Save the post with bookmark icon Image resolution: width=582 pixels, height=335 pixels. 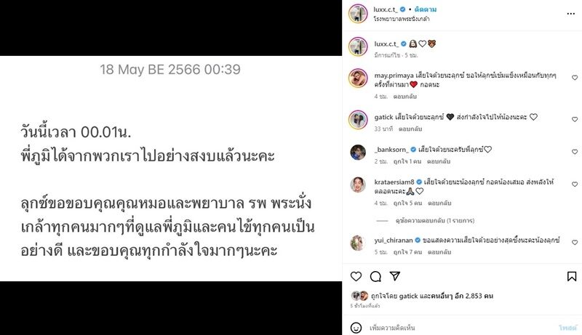572,276
